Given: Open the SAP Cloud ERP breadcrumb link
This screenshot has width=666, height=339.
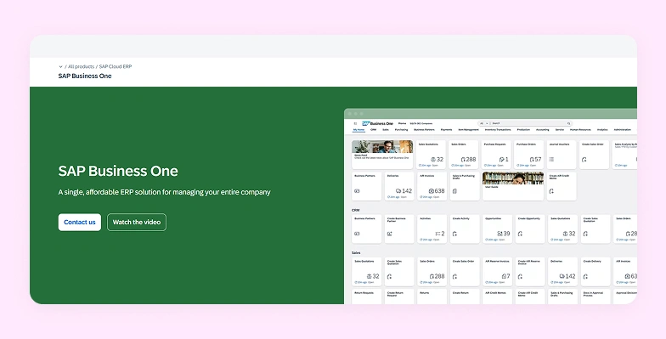Looking at the screenshot, I should click(x=116, y=66).
